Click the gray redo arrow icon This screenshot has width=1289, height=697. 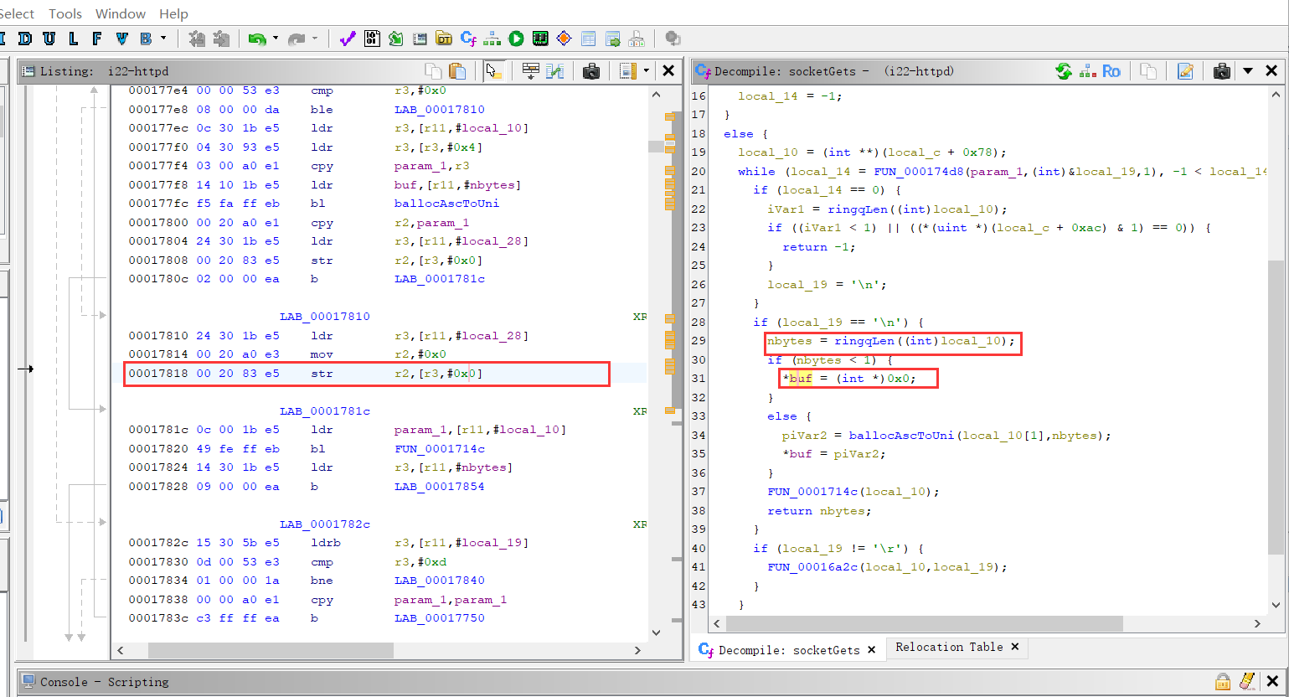(x=296, y=39)
